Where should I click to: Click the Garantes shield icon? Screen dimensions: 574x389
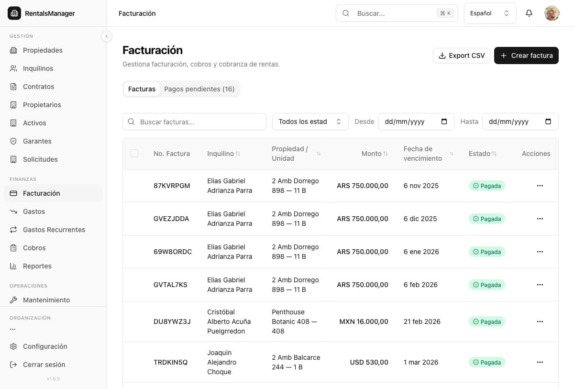point(13,141)
